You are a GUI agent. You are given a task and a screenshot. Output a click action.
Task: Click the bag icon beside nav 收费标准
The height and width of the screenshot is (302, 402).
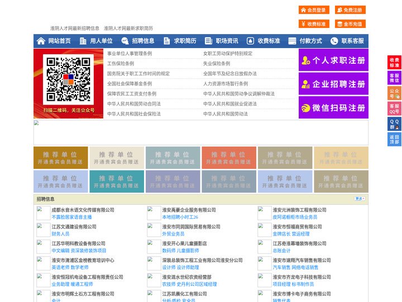250,41
